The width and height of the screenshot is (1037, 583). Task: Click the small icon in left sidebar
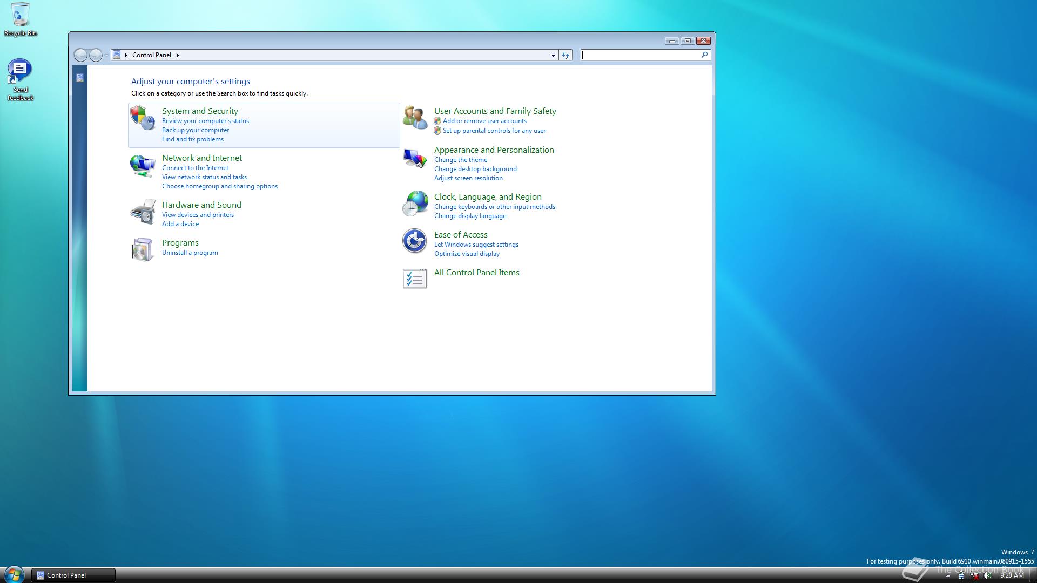point(80,78)
